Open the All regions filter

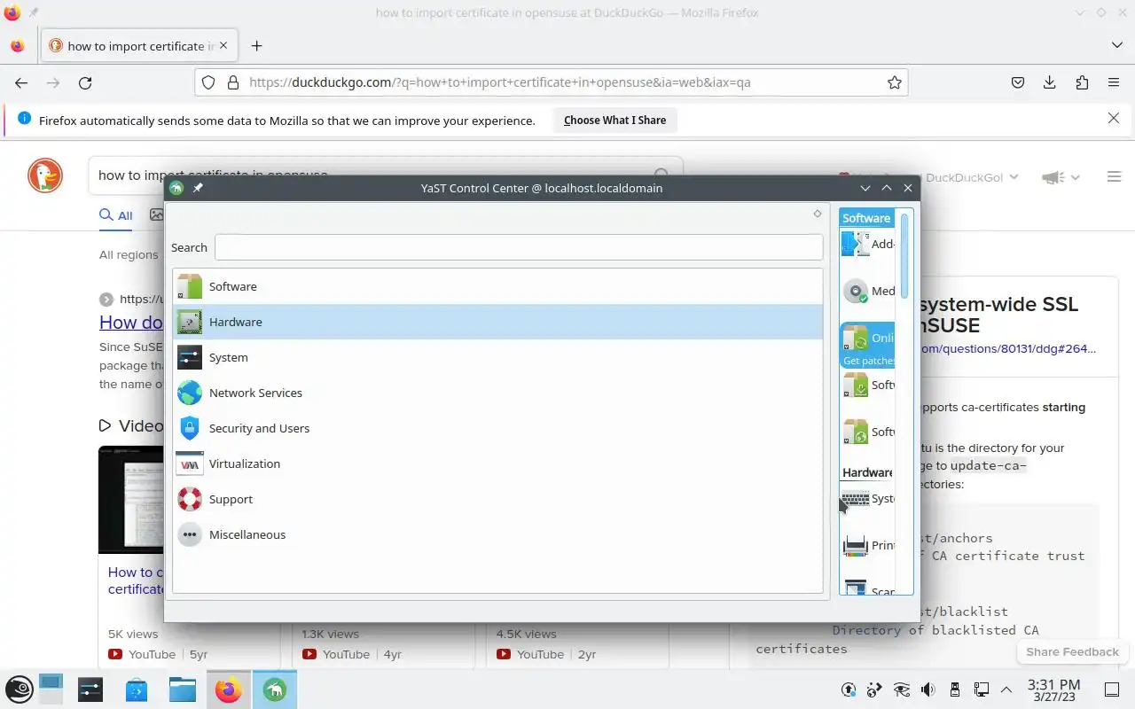129,254
